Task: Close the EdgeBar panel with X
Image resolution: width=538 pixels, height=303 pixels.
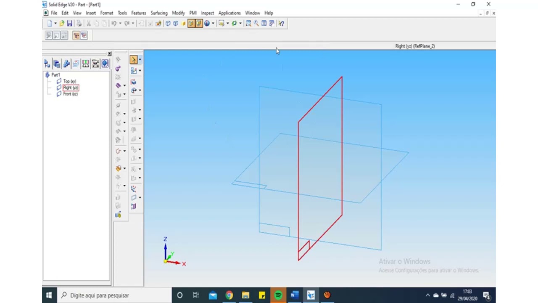Action: (x=109, y=54)
